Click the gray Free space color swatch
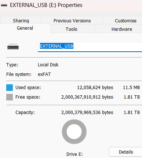The width and height of the screenshot is (142, 158). [10, 97]
